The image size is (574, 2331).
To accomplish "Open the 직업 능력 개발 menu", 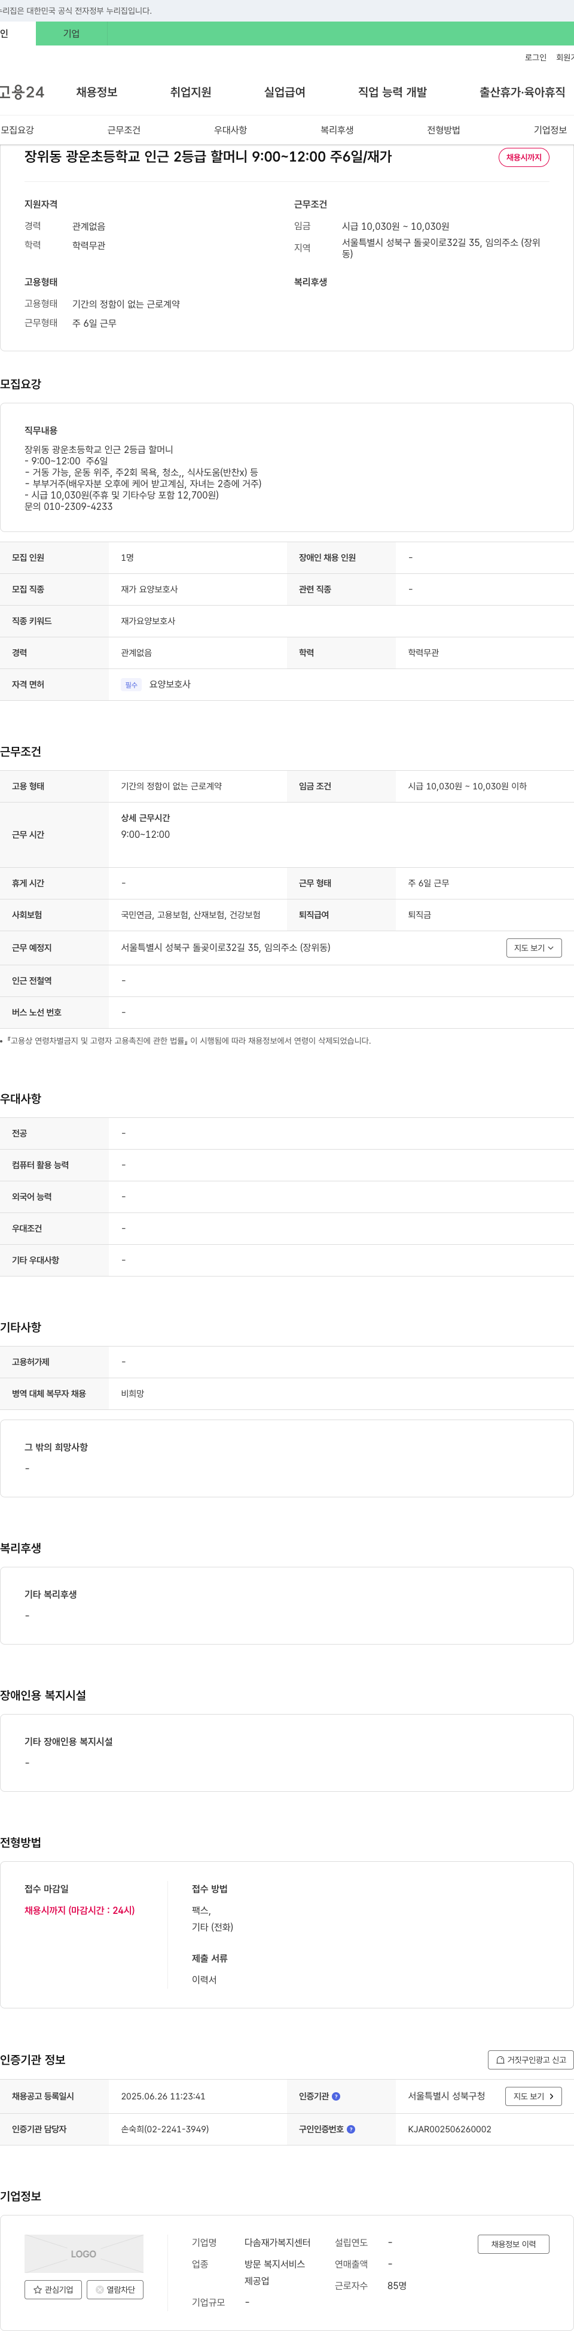I will pyautogui.click(x=392, y=92).
